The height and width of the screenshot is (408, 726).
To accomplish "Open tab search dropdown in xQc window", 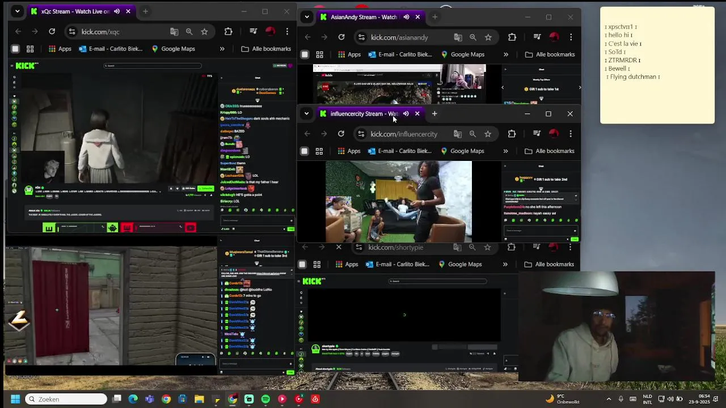I will (x=18, y=11).
